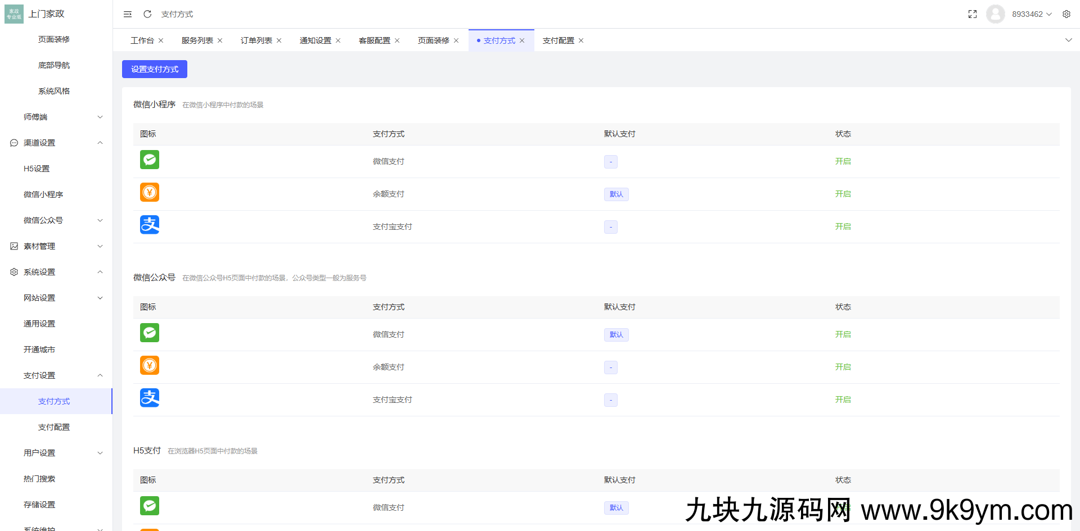1080x531 pixels.
Task: Toggle 开启 status for 微信支付 mini-program row
Action: tap(843, 161)
